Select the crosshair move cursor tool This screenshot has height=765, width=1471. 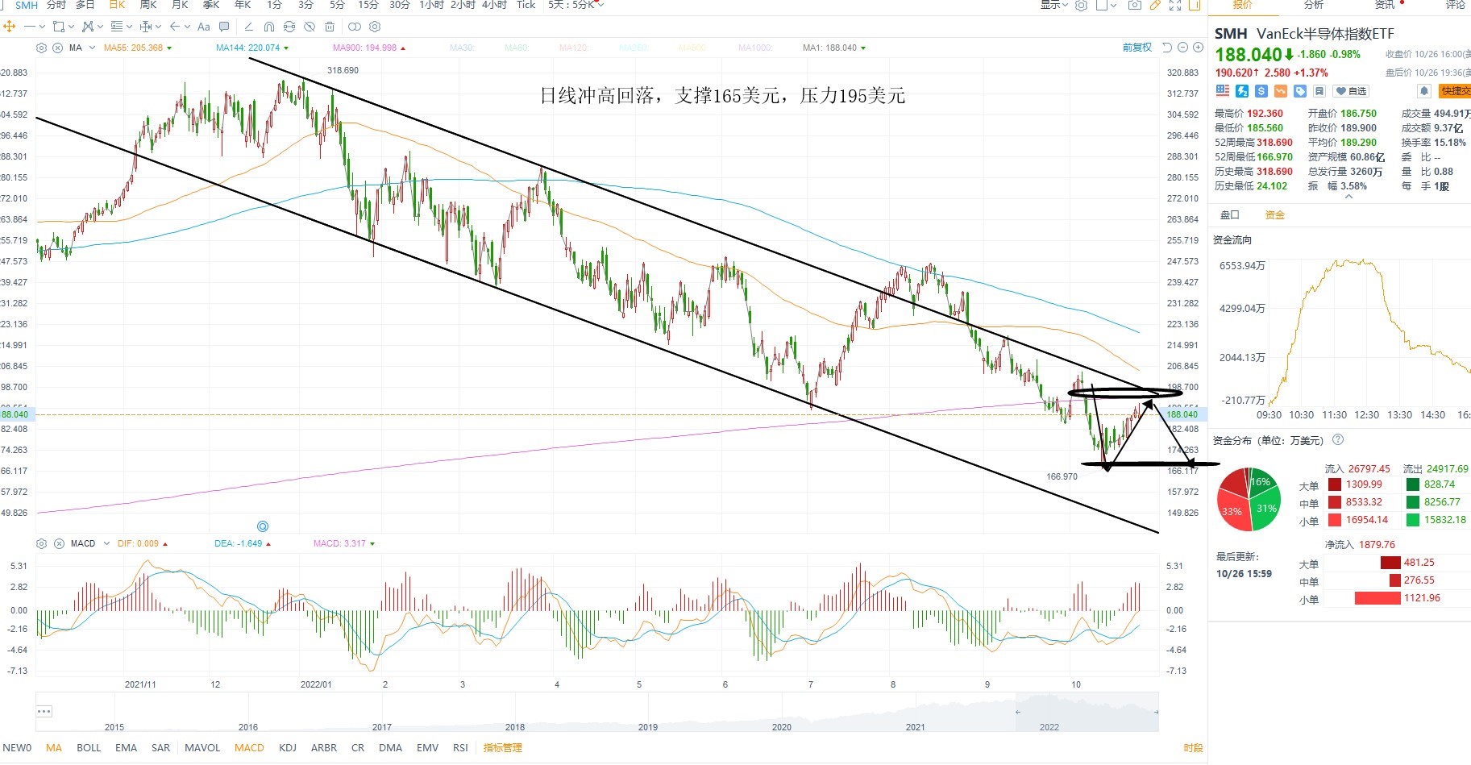coord(9,27)
